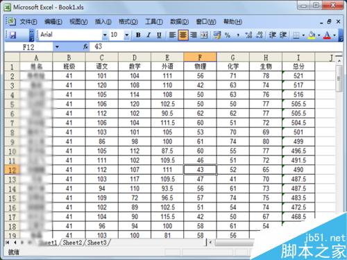Open the 插入(I) menu
The image size is (347, 260).
tap(103, 22)
